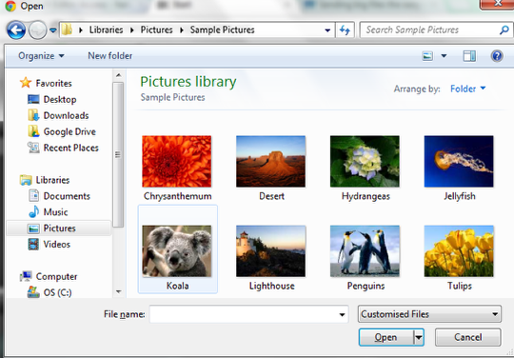514x358 pixels.
Task: Open the Customised Files type dropdown
Action: (x=429, y=314)
